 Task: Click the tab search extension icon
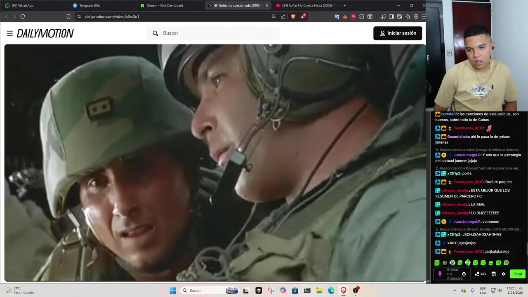370,16
